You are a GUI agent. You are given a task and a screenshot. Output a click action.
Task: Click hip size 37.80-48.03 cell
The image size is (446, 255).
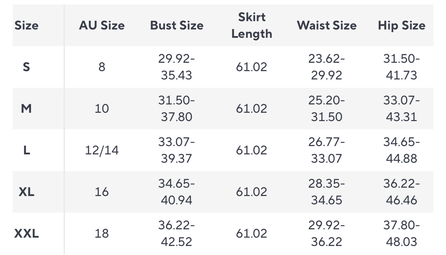coord(402,233)
